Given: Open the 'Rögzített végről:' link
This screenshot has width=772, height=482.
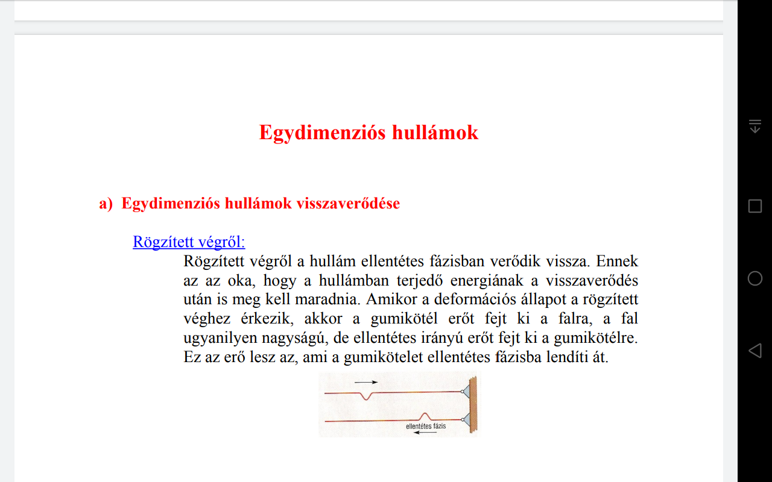Looking at the screenshot, I should point(189,242).
